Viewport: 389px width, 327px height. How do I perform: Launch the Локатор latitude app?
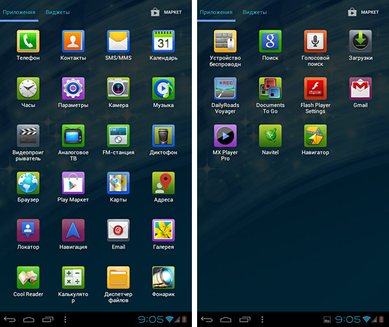coord(28,230)
